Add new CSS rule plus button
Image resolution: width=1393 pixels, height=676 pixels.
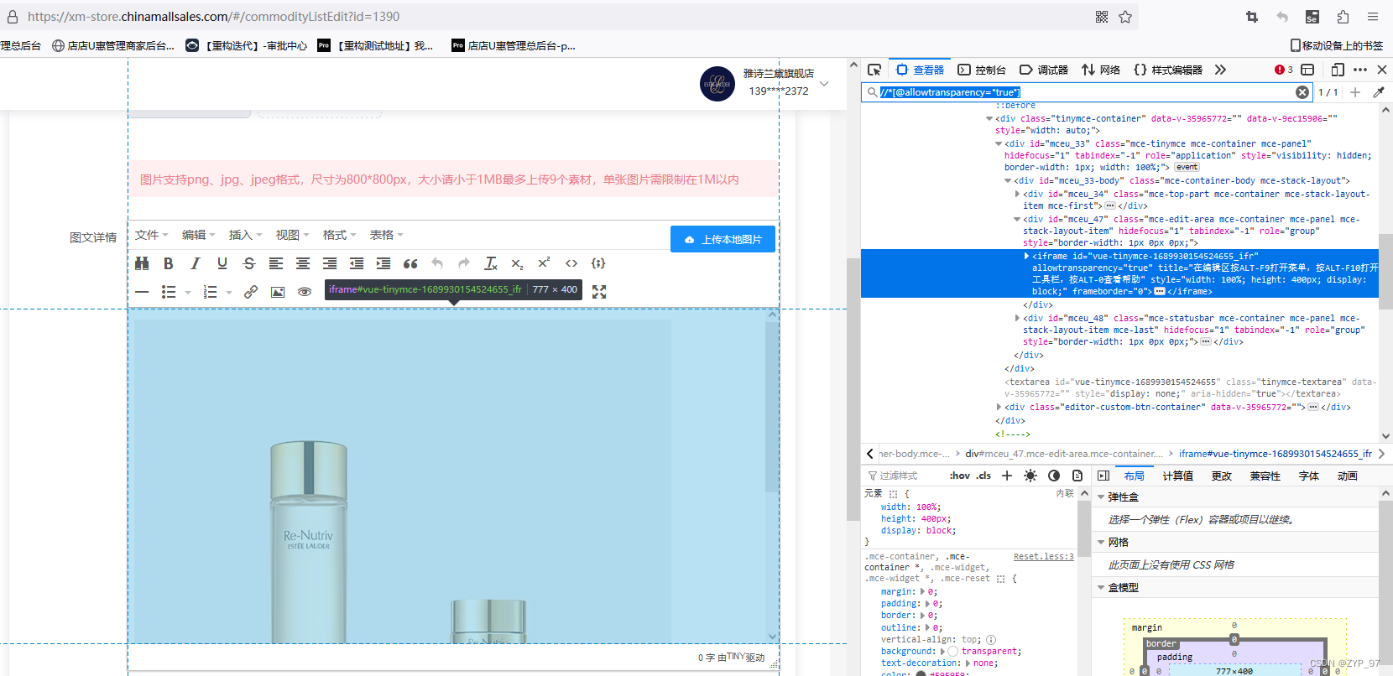(x=1007, y=476)
